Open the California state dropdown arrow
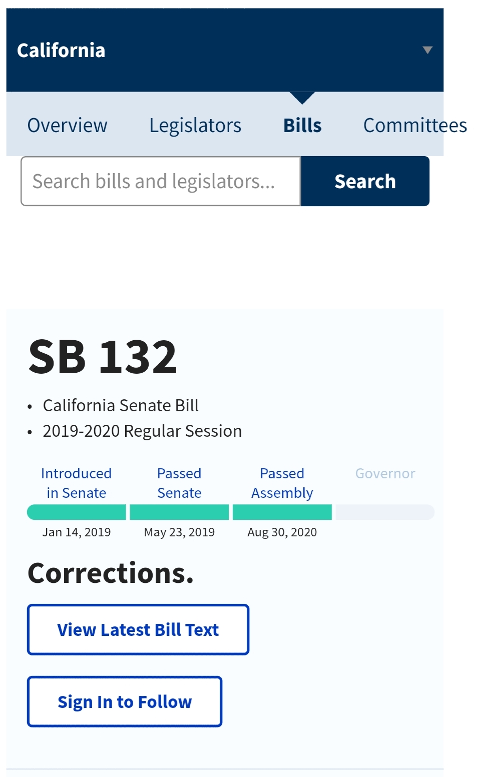491x777 pixels. coord(427,50)
